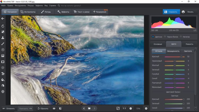Select the vignette tool icon
Image resolution: width=199 pixels, height=112 pixels.
(x=3, y=62)
